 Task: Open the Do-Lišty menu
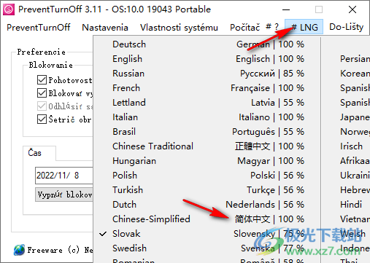(347, 27)
